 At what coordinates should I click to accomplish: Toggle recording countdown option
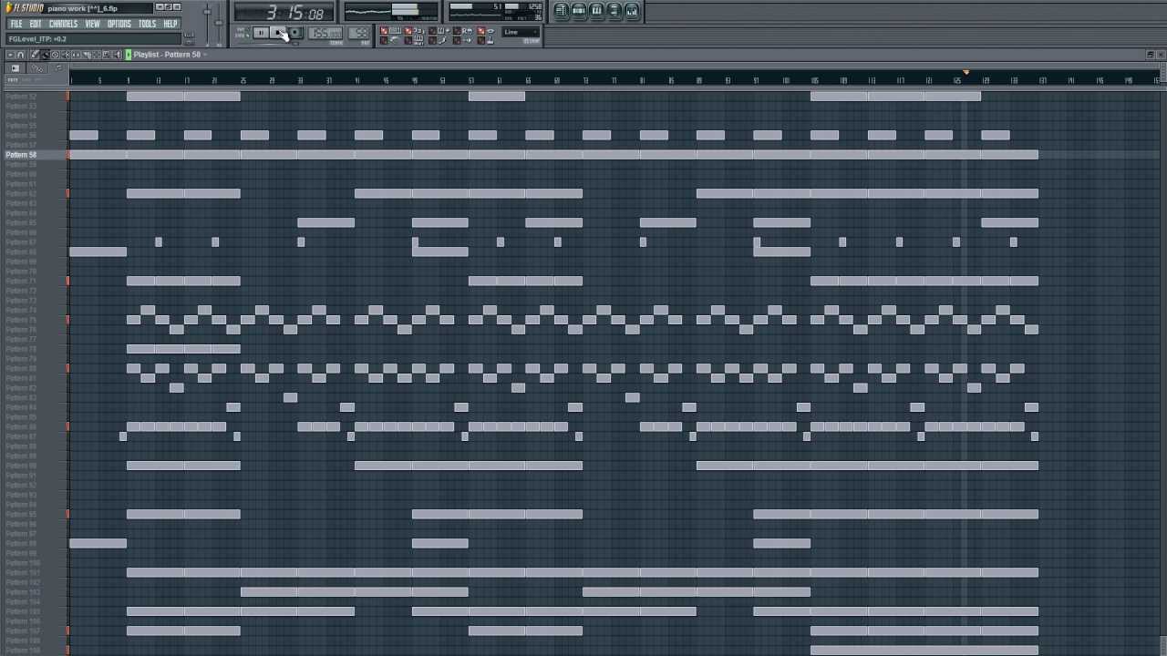(x=414, y=30)
